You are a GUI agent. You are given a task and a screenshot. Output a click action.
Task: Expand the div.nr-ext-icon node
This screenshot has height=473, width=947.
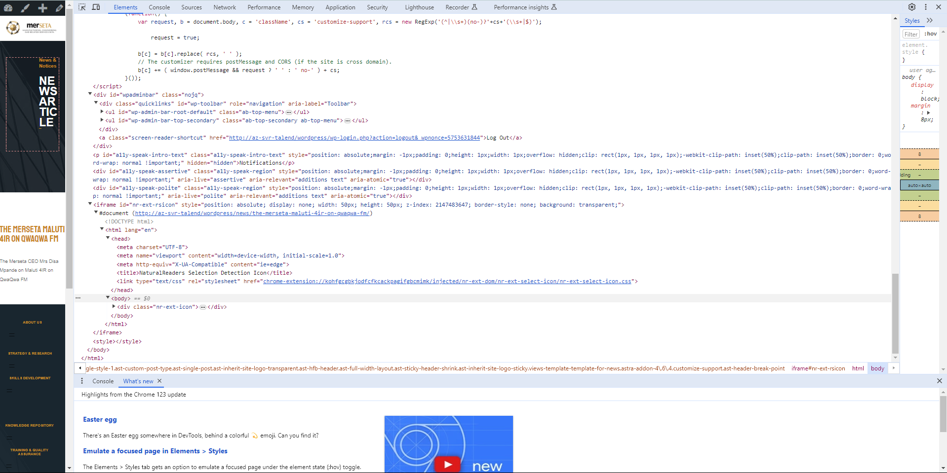tap(114, 306)
